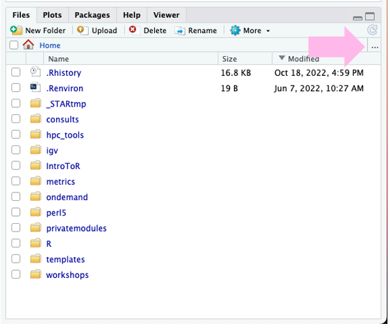Click the Upload arrow icon
Screen dimensions: 390x329
pos(82,31)
